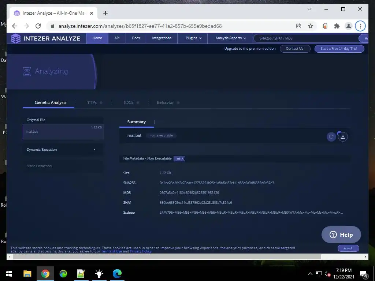The width and height of the screenshot is (375, 281).
Task: Click the browser back arrow
Action: [15, 26]
